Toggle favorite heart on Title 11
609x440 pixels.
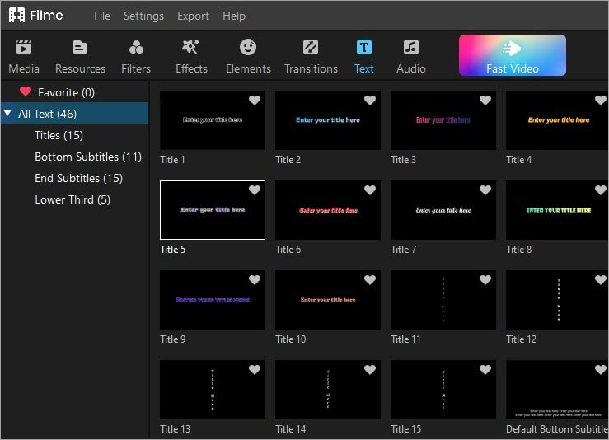(485, 280)
